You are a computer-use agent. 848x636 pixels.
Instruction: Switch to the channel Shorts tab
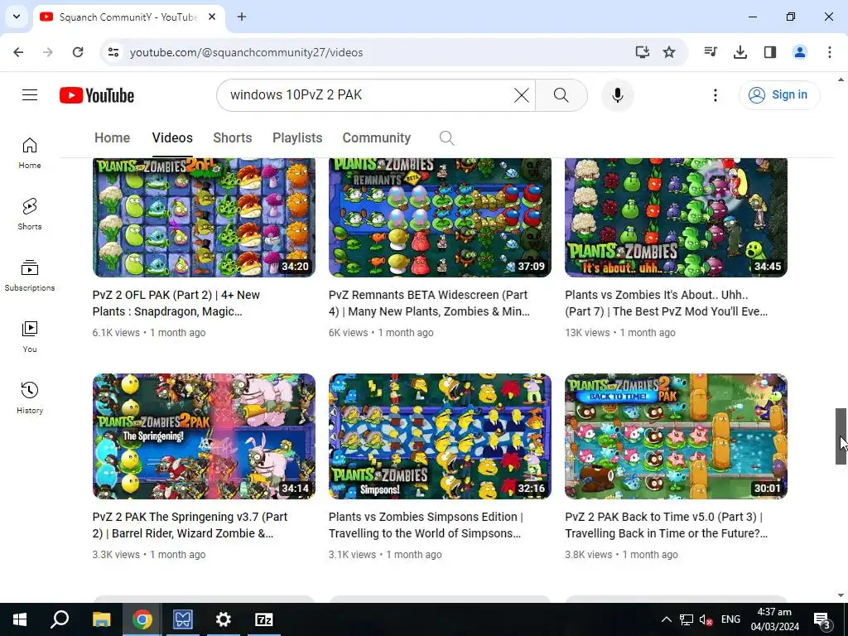(x=233, y=138)
